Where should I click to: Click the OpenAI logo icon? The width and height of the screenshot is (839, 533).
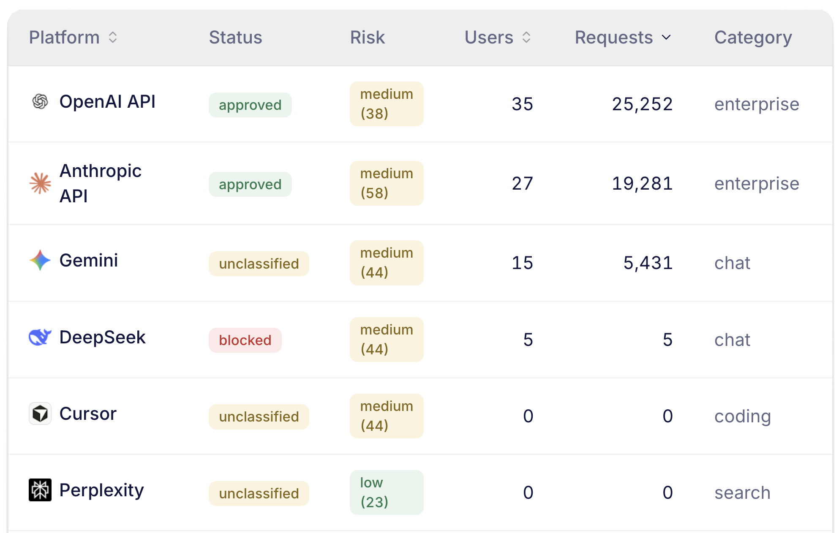click(x=40, y=101)
